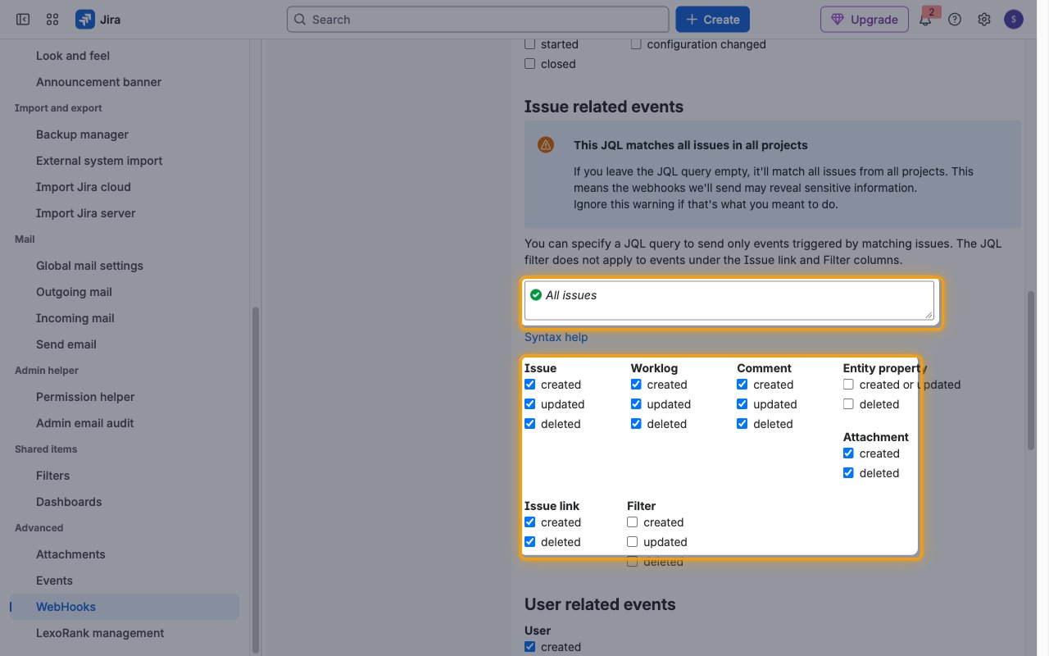Image resolution: width=1049 pixels, height=656 pixels.
Task: Toggle Attachment created checkbox
Action: coord(848,453)
